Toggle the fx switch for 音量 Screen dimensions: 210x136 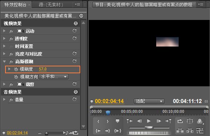(x=11, y=100)
